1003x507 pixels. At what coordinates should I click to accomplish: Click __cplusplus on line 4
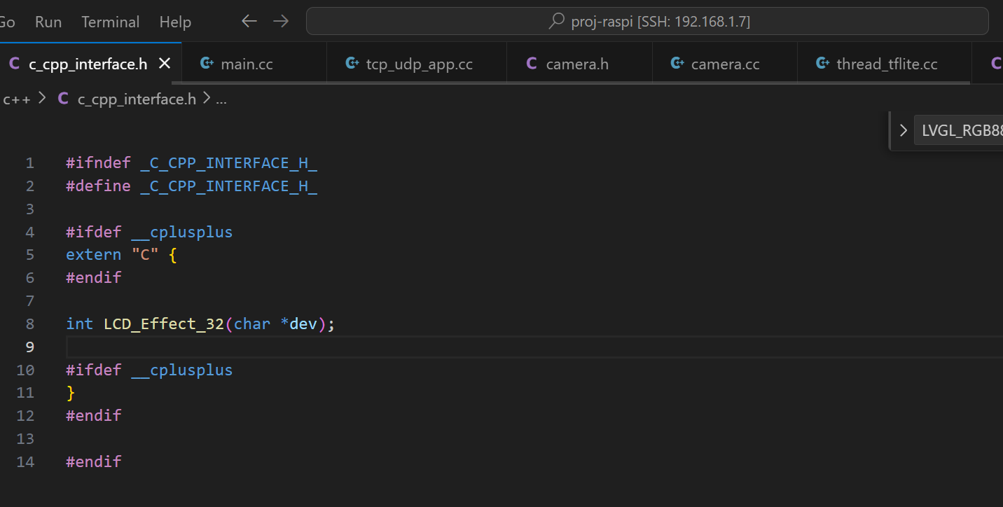click(x=182, y=232)
